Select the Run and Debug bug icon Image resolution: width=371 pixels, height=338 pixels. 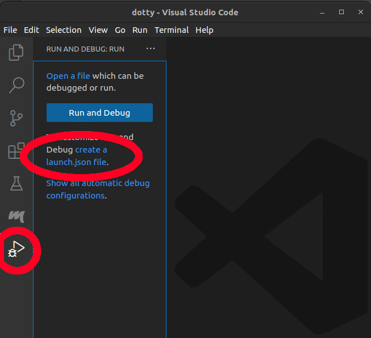[16, 248]
